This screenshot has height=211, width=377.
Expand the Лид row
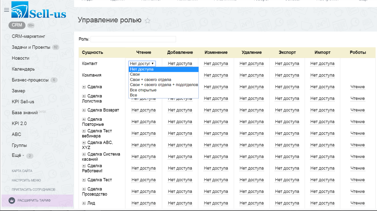click(x=84, y=203)
